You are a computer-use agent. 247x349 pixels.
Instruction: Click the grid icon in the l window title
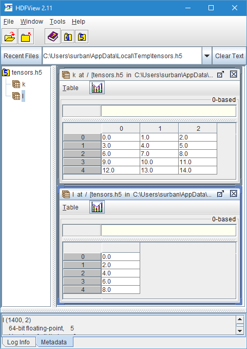(66, 194)
